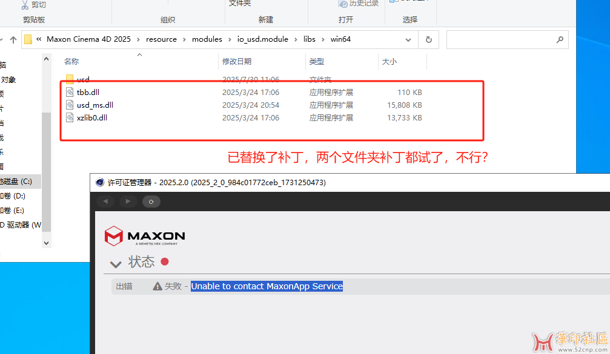
Task: Click the usd folder icon
Action: tap(70, 79)
